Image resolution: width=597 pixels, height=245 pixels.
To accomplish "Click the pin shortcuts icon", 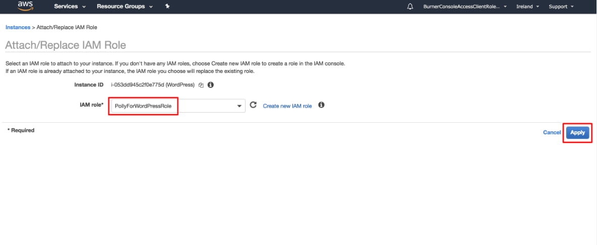I will [167, 7].
